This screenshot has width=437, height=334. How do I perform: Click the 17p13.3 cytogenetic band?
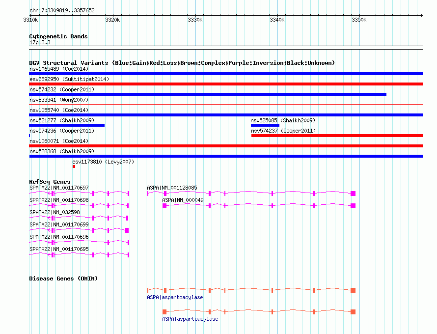[x=226, y=48]
